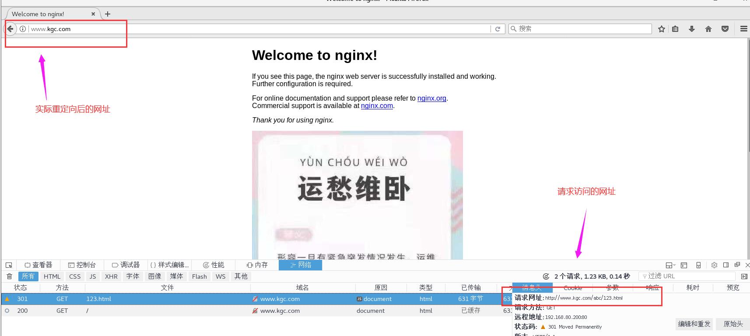Open the nginx.com link
750x336 pixels.
tap(377, 105)
